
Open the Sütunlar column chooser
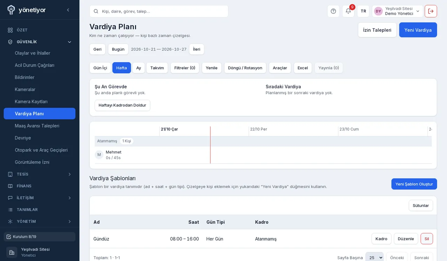421,205
